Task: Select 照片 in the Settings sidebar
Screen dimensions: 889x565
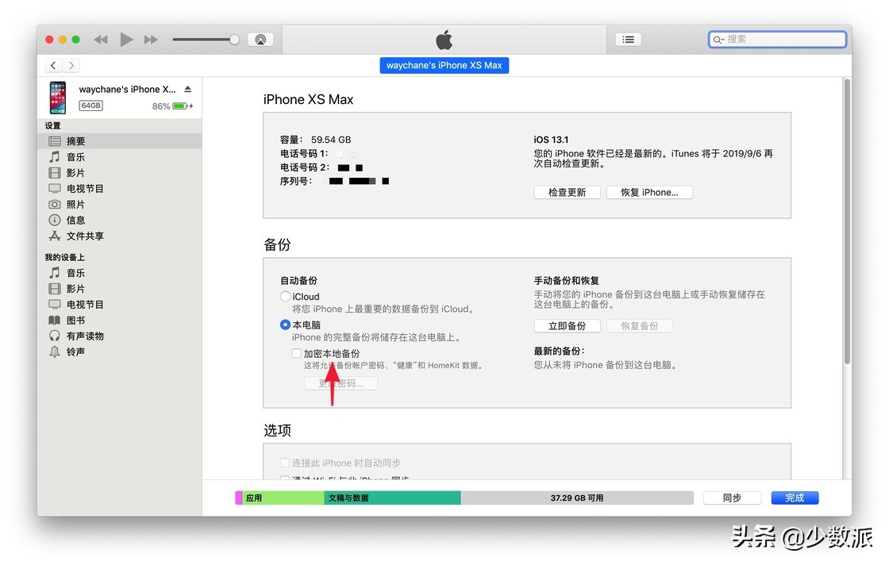Action: (75, 204)
